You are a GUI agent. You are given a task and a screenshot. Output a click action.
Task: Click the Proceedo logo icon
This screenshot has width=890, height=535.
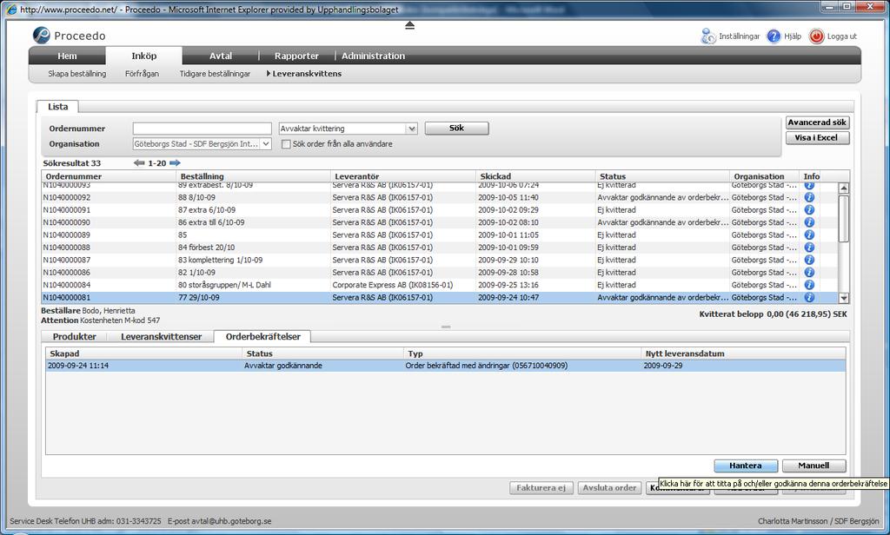tap(42, 36)
